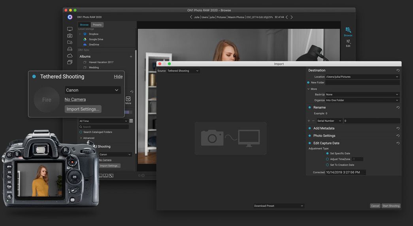Add a new album with the plus icon
The image size is (413, 226).
131,56
